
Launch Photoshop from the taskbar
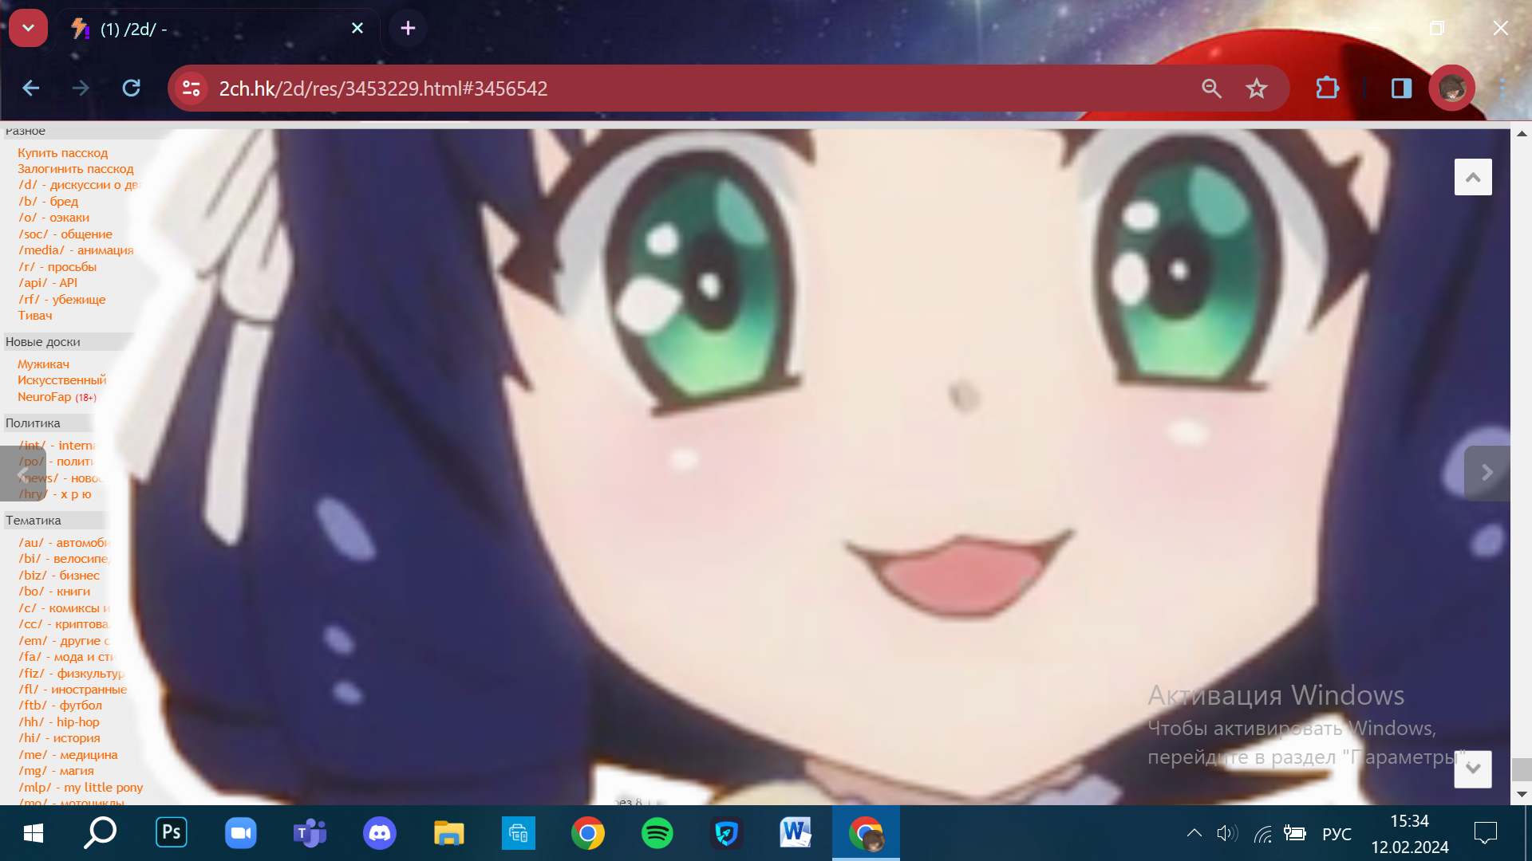coord(172,833)
